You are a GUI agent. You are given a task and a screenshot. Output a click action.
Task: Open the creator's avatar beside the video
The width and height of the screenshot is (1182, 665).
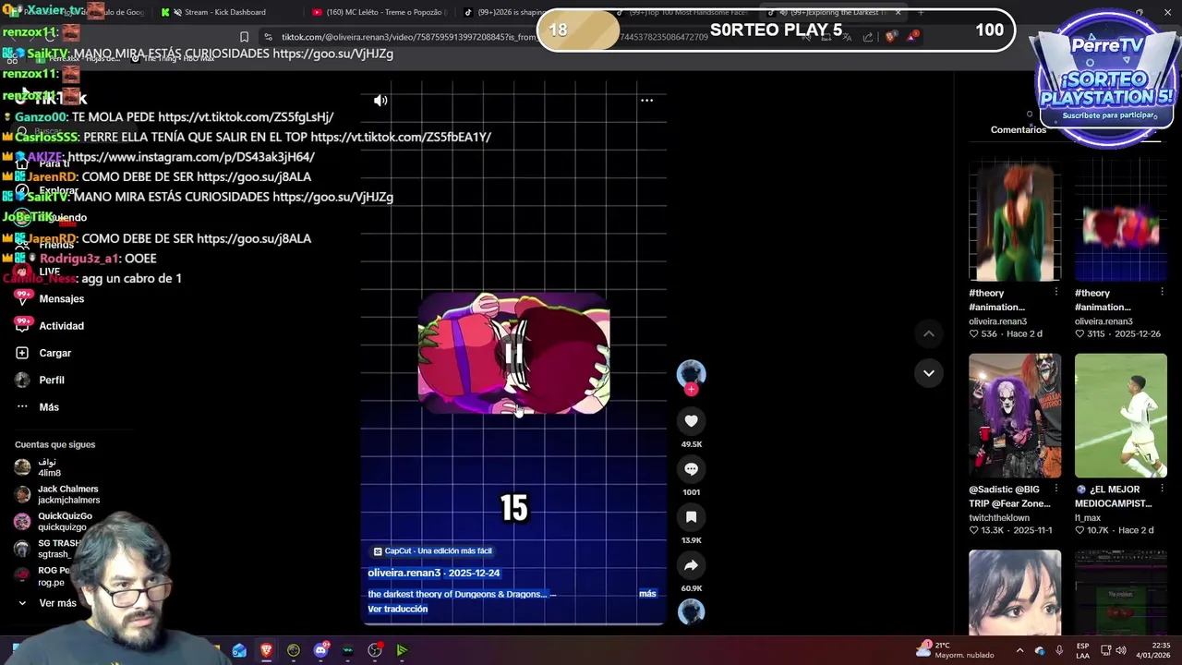(691, 372)
